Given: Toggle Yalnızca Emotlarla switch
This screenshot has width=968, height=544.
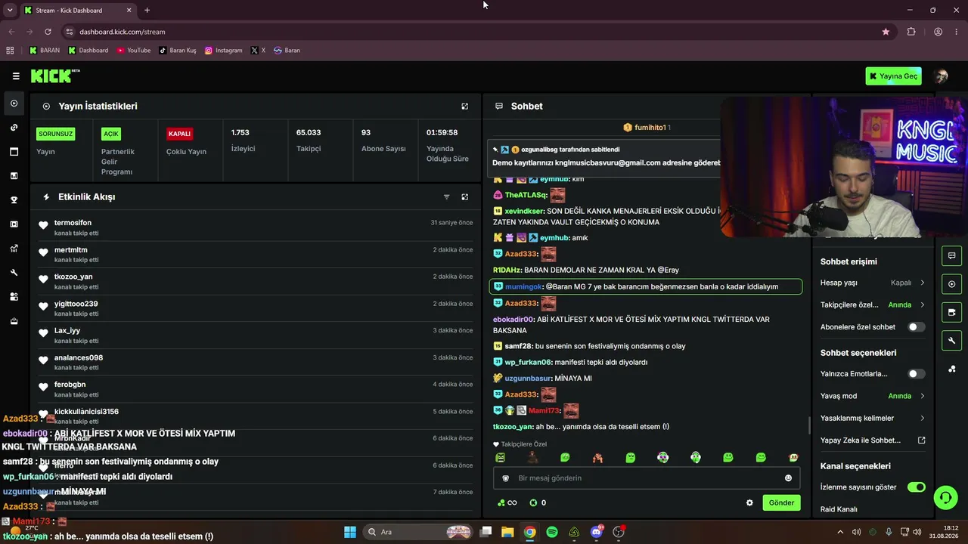Looking at the screenshot, I should pos(916,374).
